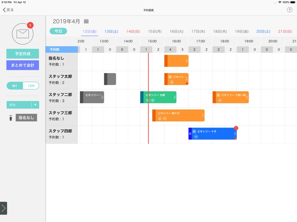297x222 pixels.
Task: Grab the resize handle of 奈々子 booking
Action: pos(203,115)
